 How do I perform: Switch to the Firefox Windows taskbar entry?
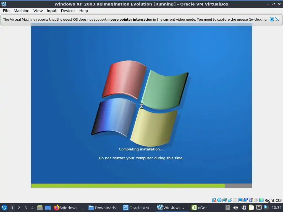(x=68, y=208)
